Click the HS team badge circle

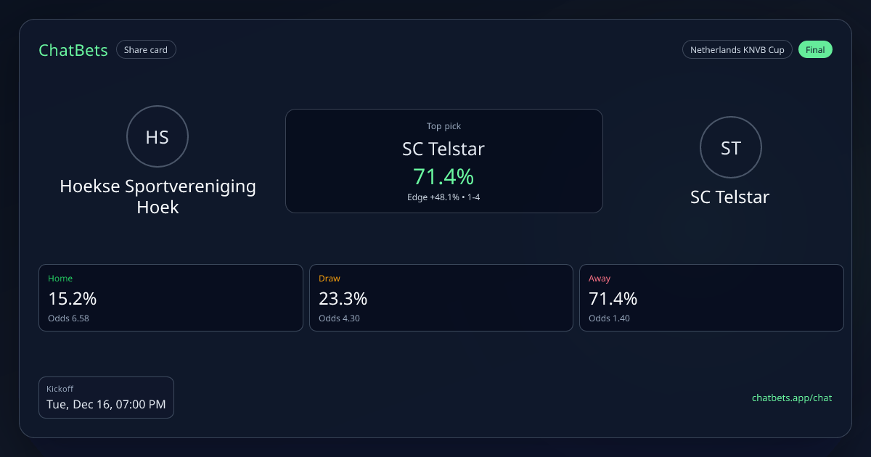(x=158, y=136)
